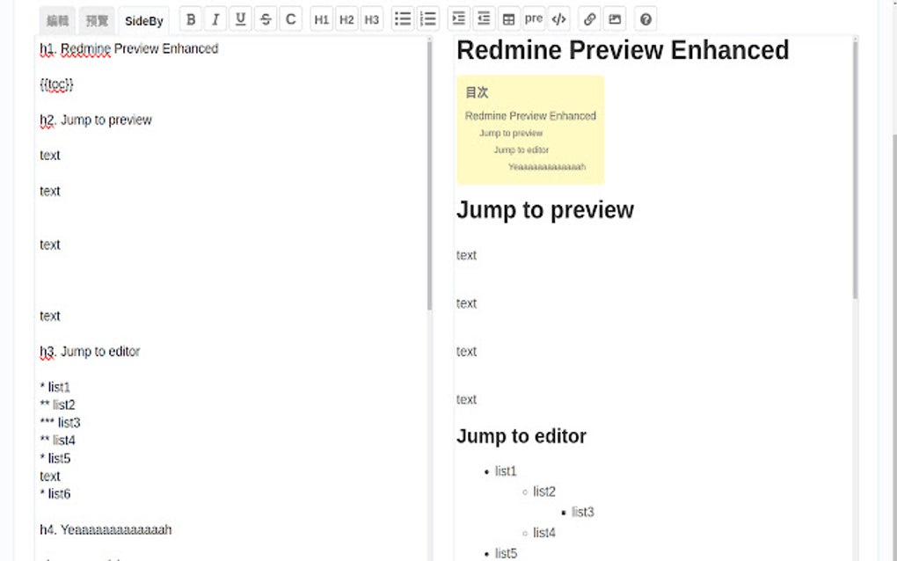Image resolution: width=897 pixels, height=561 pixels.
Task: Toggle bold formatting
Action: tap(190, 18)
